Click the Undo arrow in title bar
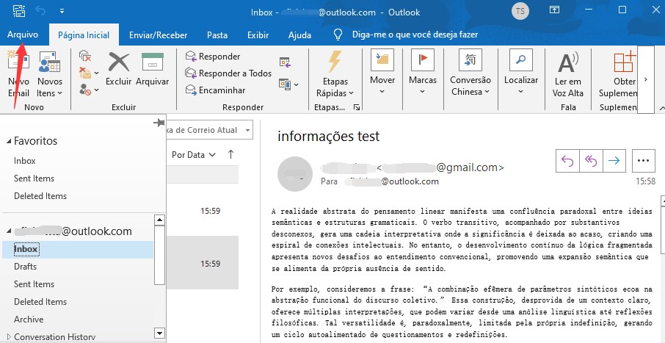Image resolution: width=665 pixels, height=343 pixels. click(x=40, y=12)
